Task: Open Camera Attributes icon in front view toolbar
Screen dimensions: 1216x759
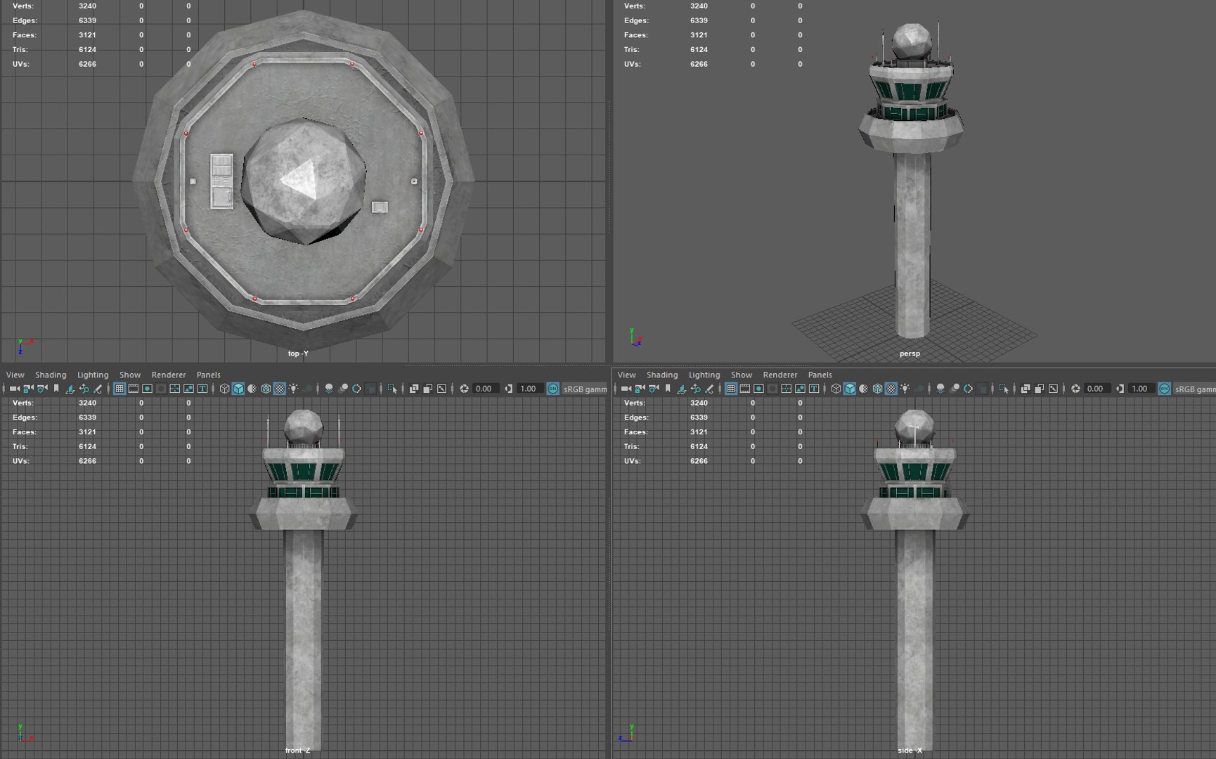Action: click(x=42, y=389)
